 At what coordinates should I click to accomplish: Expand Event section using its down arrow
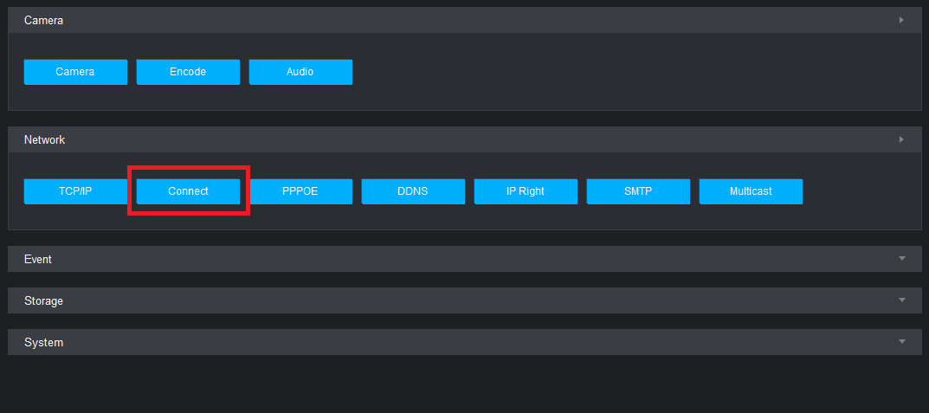coord(901,259)
